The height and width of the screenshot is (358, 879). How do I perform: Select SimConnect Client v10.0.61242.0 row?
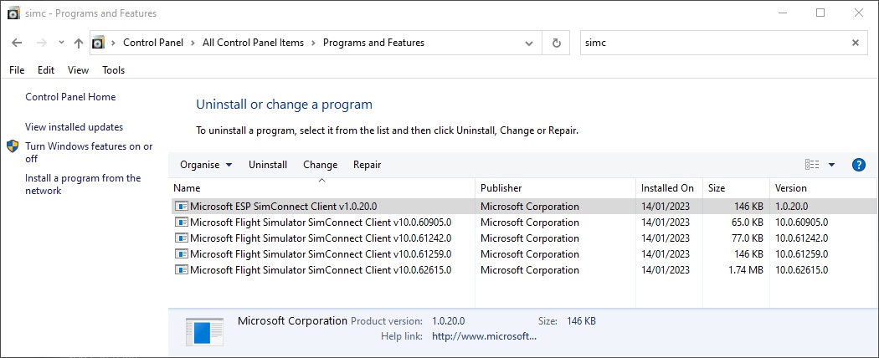pos(523,238)
